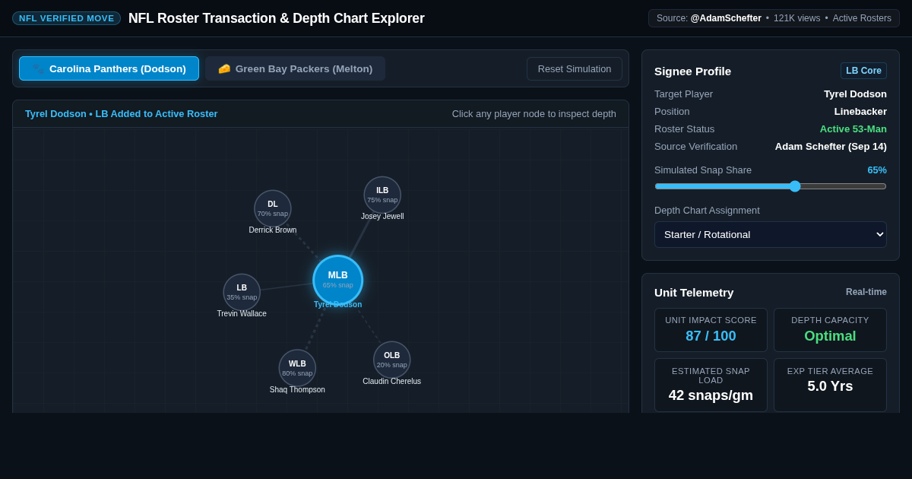Click the 65% snap share value

pyautogui.click(x=877, y=170)
